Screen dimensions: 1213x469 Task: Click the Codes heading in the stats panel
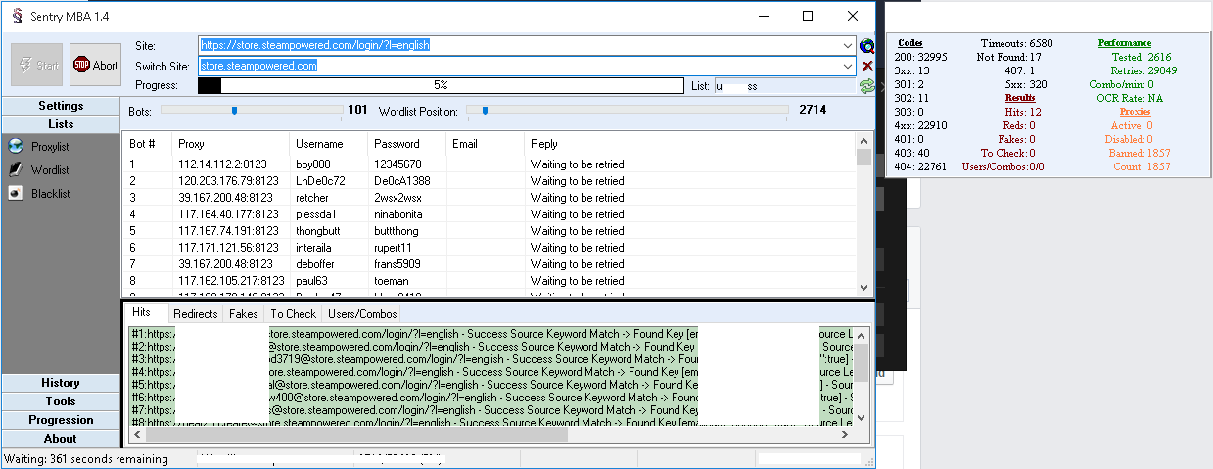910,43
